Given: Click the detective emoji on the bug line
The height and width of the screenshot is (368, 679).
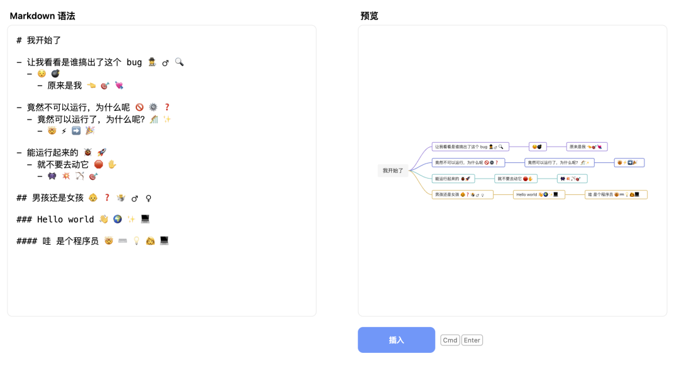Looking at the screenshot, I should coord(152,62).
